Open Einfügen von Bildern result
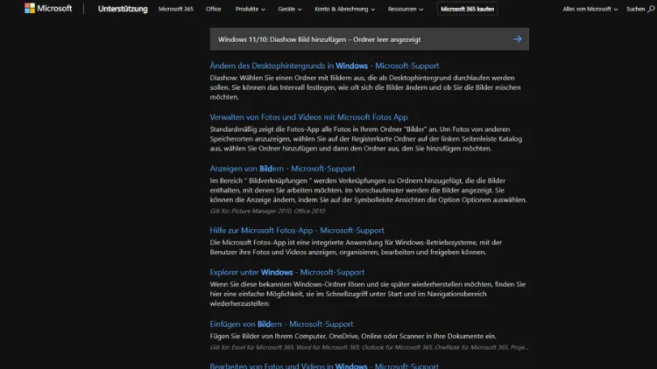The height and width of the screenshot is (369, 657). tap(281, 324)
